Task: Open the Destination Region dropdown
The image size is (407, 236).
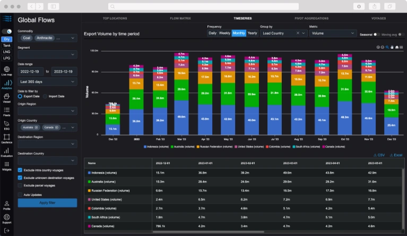Action: pos(48,144)
